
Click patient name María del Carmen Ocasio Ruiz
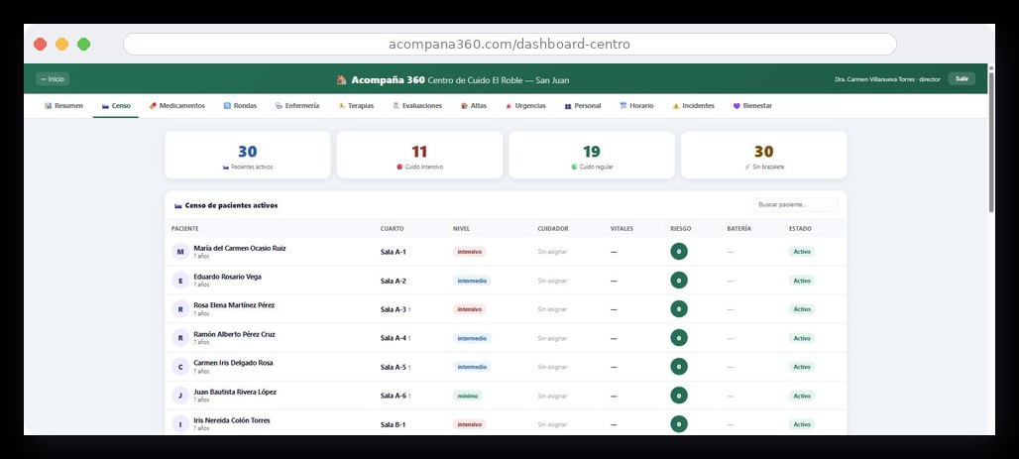pos(240,249)
